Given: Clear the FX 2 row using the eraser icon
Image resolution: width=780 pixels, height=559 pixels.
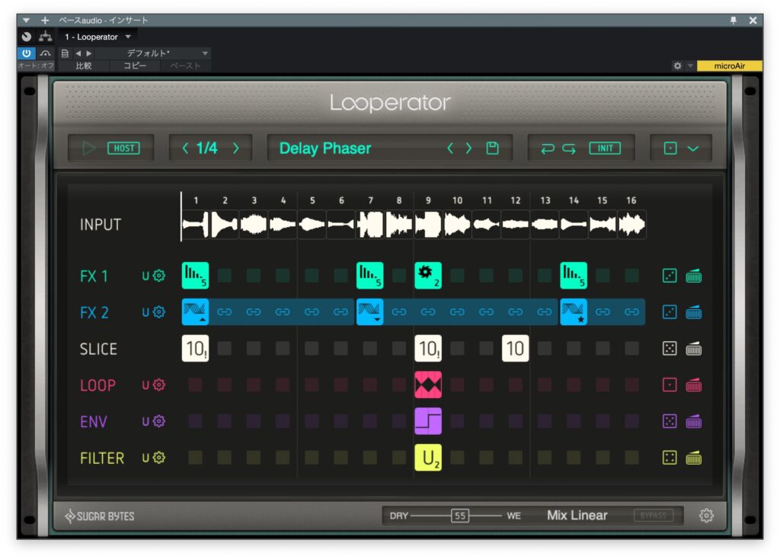Looking at the screenshot, I should click(695, 311).
